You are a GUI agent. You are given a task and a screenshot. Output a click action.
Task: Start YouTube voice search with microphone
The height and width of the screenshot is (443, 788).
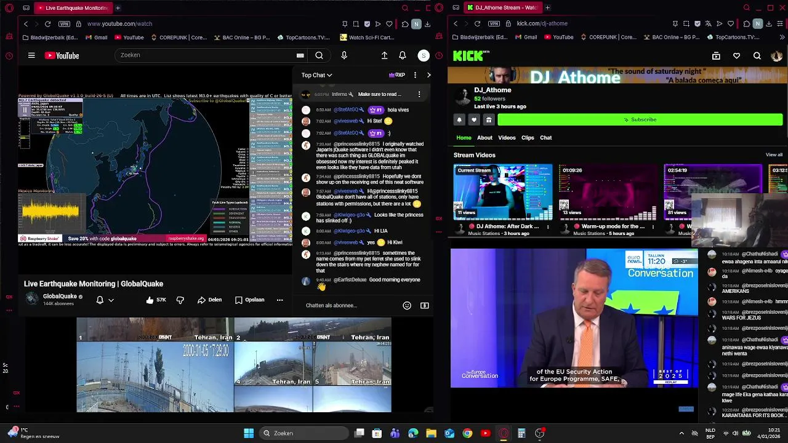pos(344,55)
